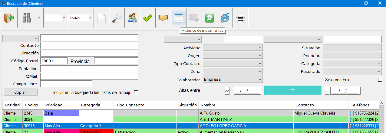The width and height of the screenshot is (386, 133).
Task: Click the green checkmark icon
Action: click(x=147, y=18)
